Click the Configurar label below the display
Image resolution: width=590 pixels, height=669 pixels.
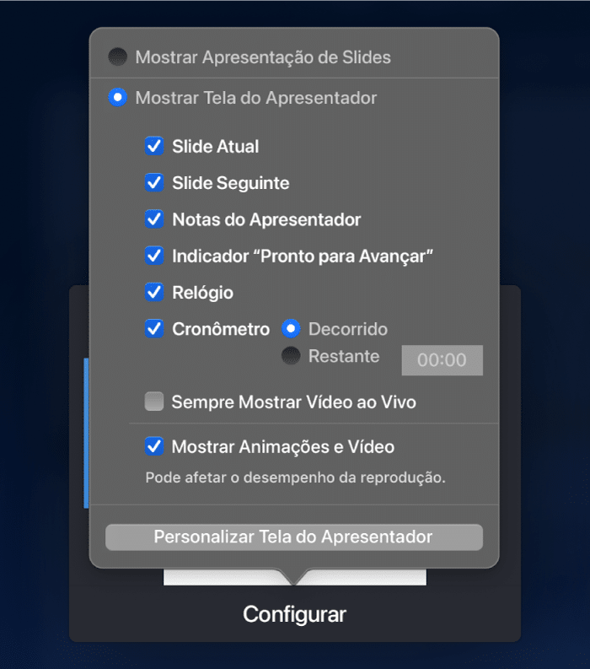[294, 614]
